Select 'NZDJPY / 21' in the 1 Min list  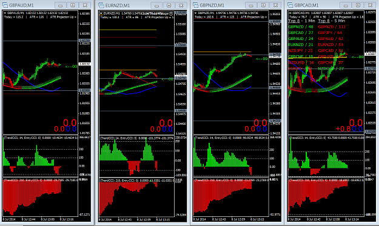(x=300, y=51)
